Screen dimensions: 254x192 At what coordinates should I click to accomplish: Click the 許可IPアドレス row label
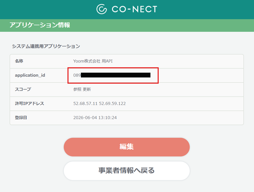point(29,103)
